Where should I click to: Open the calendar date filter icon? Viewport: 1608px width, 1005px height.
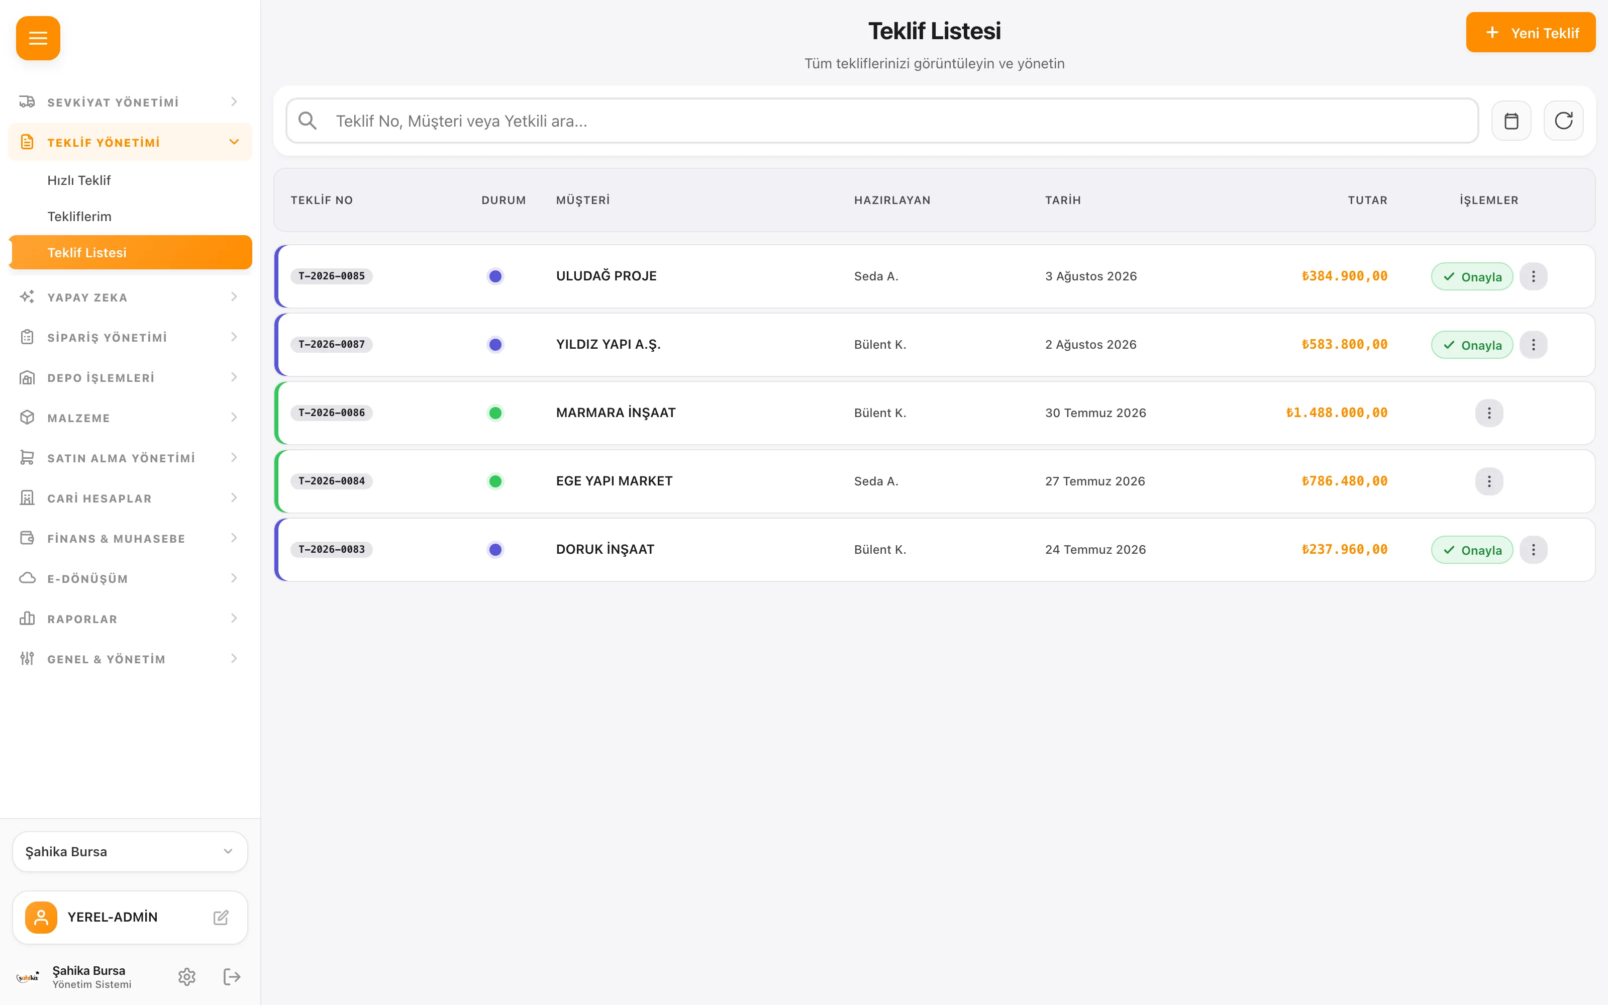(x=1511, y=121)
